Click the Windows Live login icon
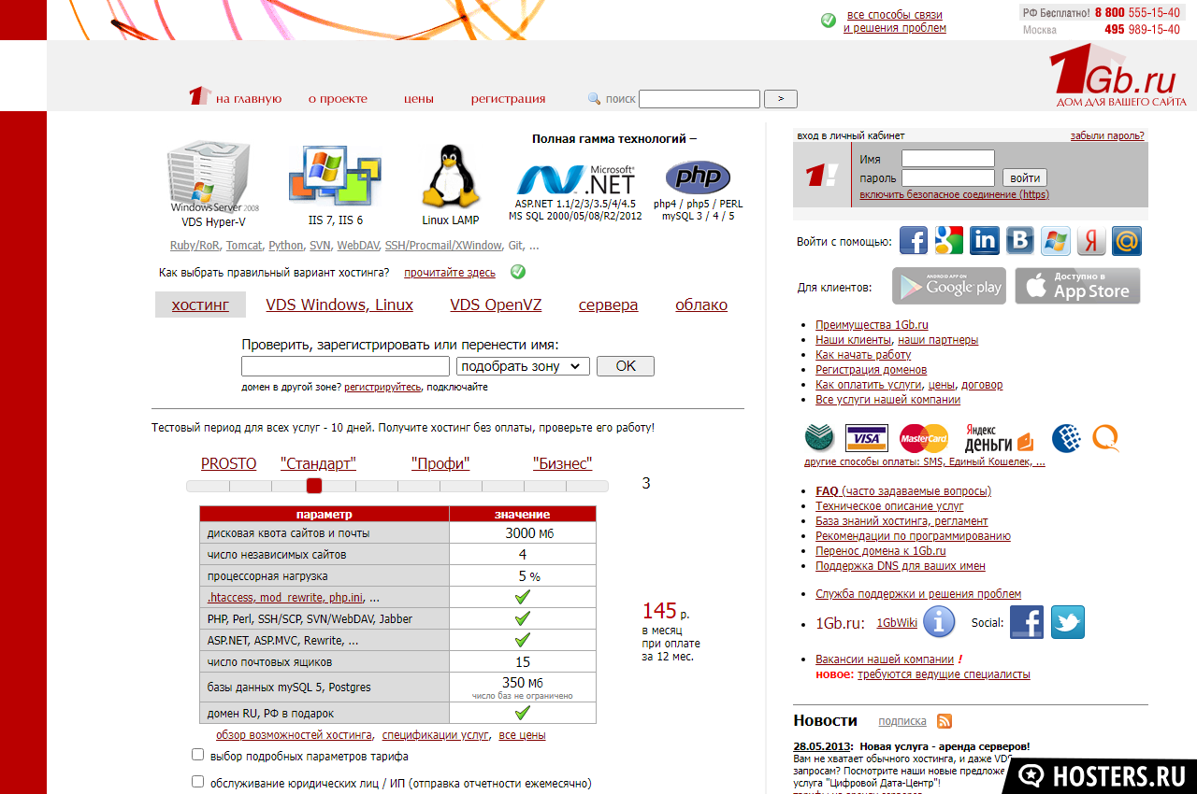This screenshot has height=794, width=1197. tap(1056, 241)
